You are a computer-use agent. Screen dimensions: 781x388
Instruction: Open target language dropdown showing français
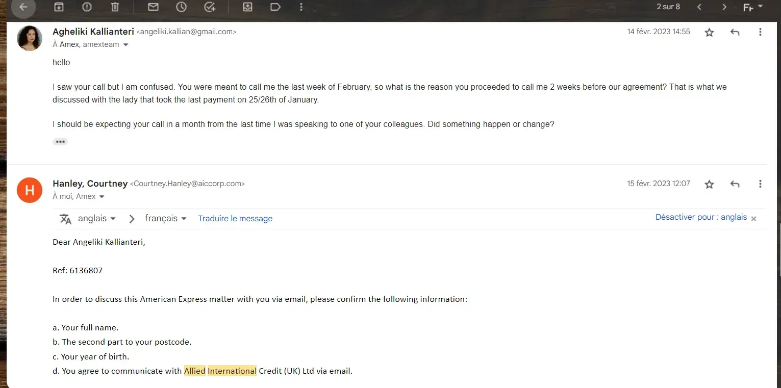pos(166,218)
